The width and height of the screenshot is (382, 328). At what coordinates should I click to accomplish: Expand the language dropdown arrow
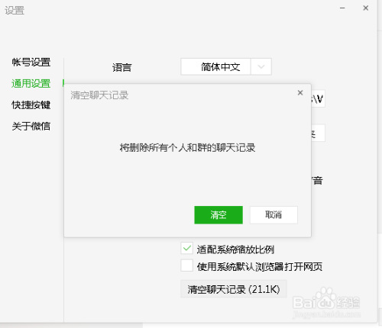261,66
